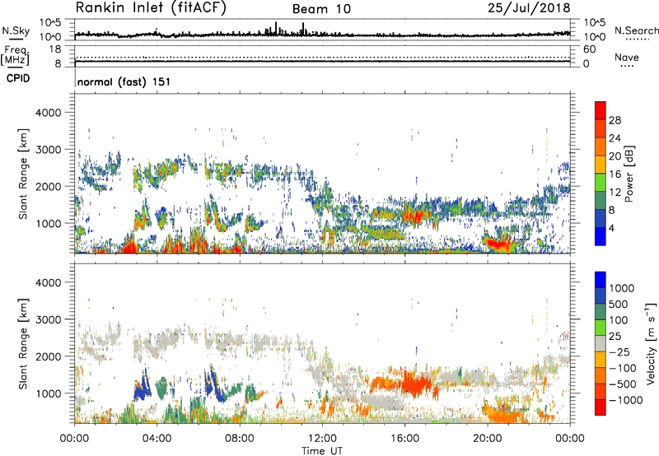Click the gray segment of the velocity colorbar
Image resolution: width=659 pixels, height=456 pixels.
click(x=601, y=344)
